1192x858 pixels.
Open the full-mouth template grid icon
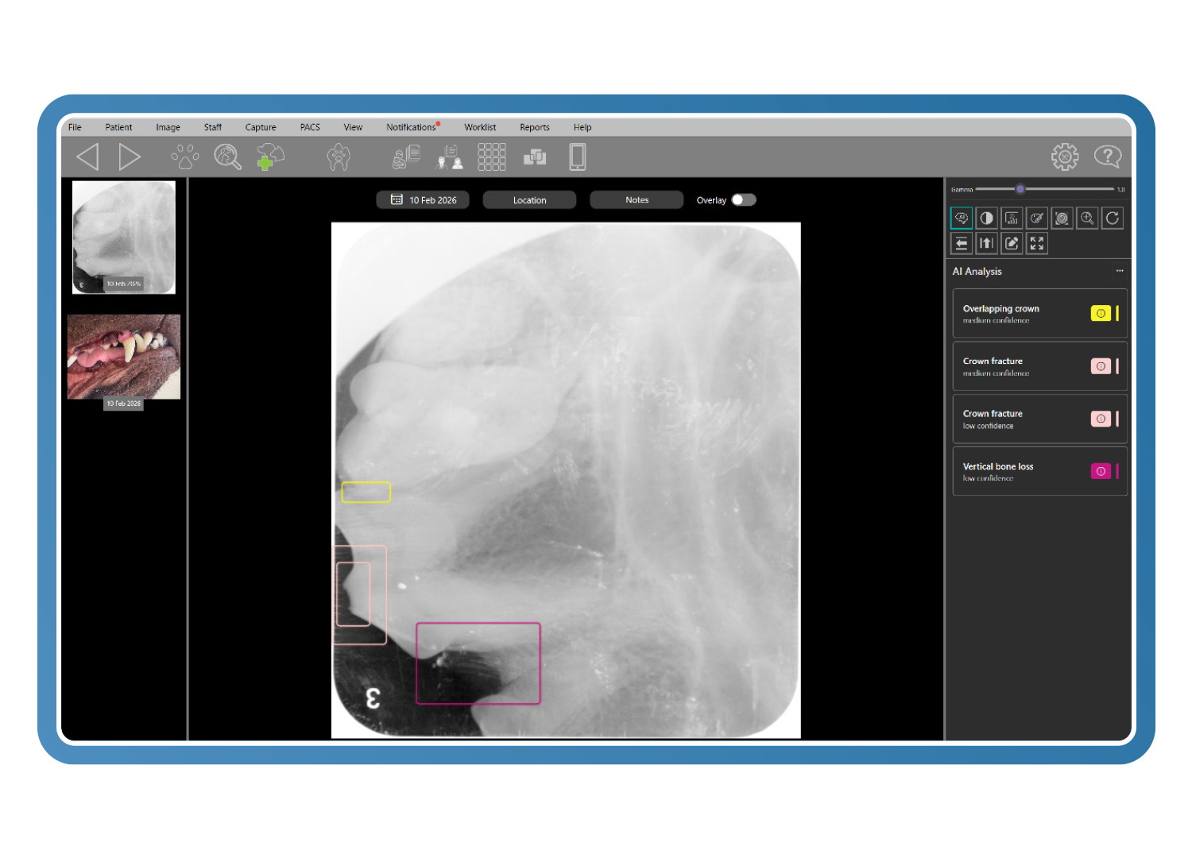click(x=492, y=157)
